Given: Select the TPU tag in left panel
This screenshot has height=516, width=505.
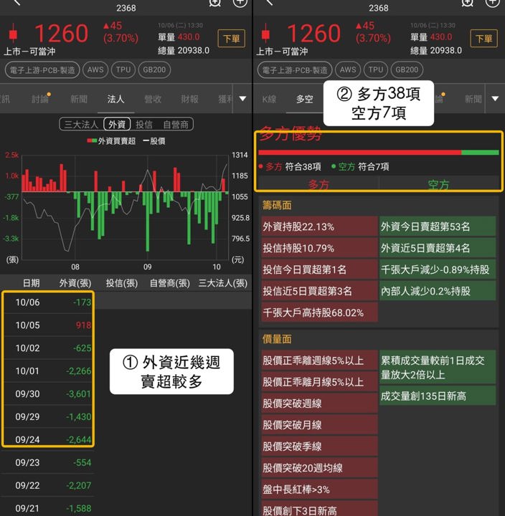Looking at the screenshot, I should [x=123, y=70].
